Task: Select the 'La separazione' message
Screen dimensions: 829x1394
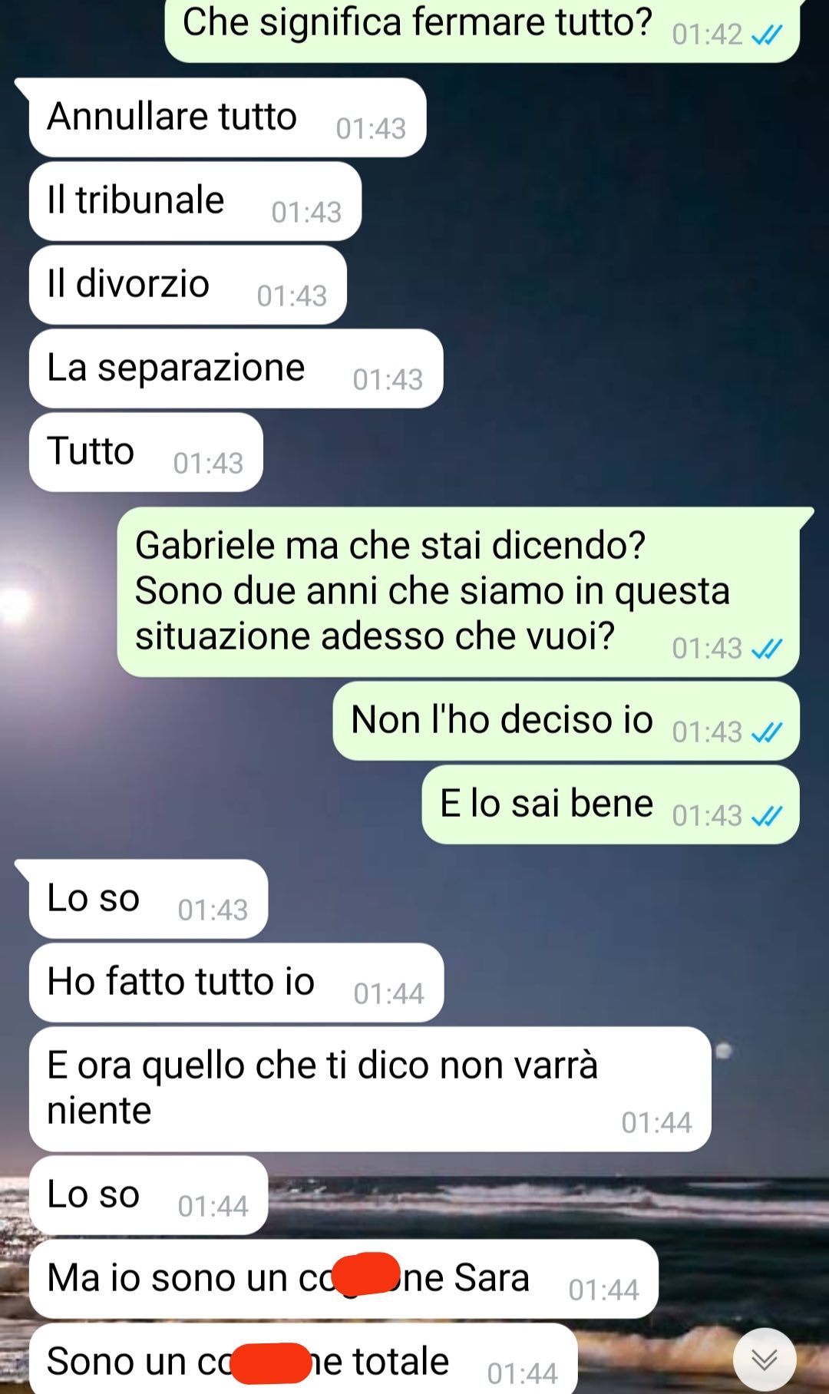Action: pyautogui.click(x=236, y=368)
